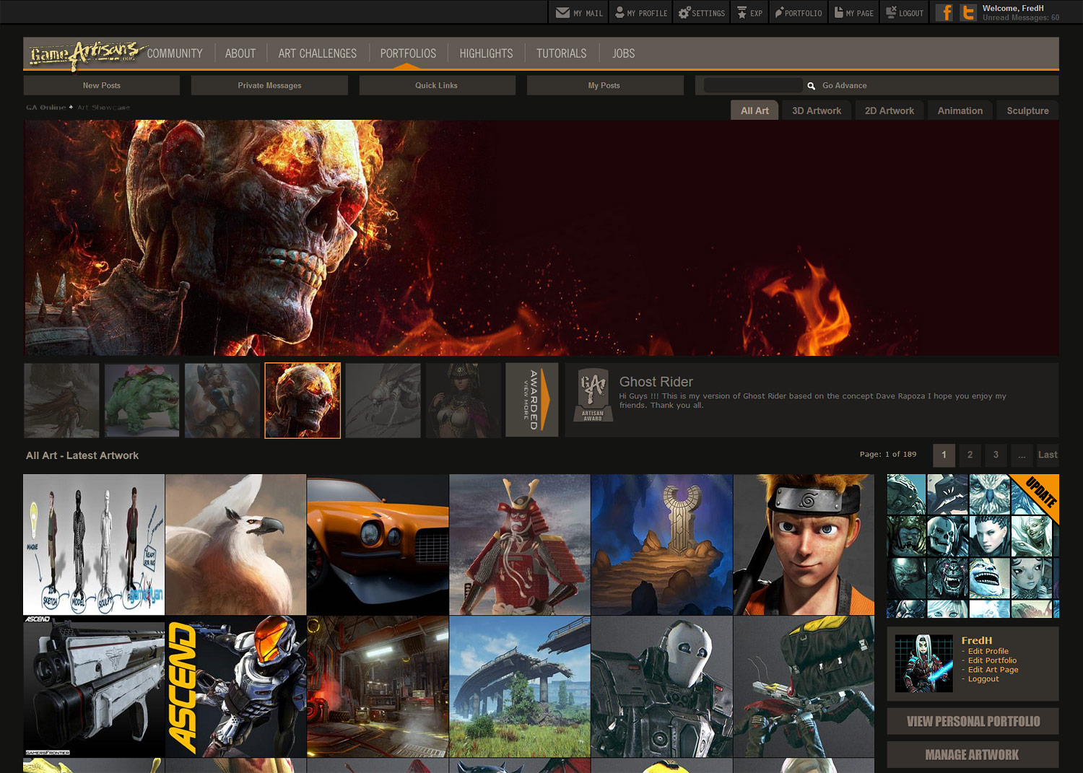This screenshot has height=773, width=1083.
Task: Open the orange car artwork thumbnail
Action: pyautogui.click(x=378, y=544)
